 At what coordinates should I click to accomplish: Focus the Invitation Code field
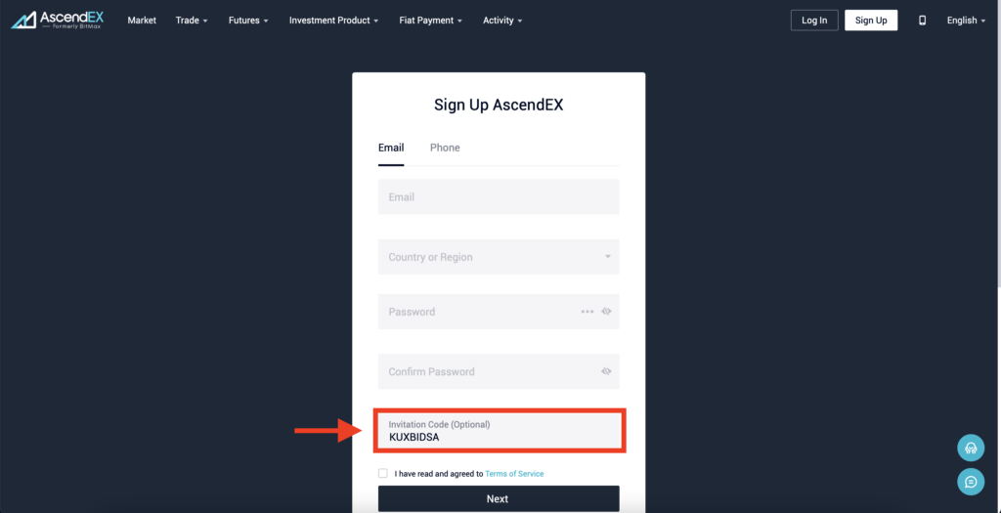499,432
